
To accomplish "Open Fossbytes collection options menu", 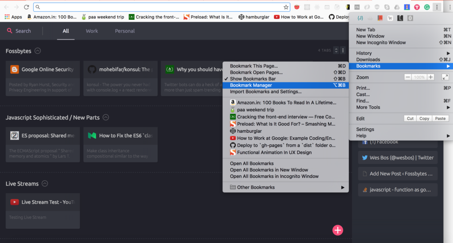I will point(343,50).
